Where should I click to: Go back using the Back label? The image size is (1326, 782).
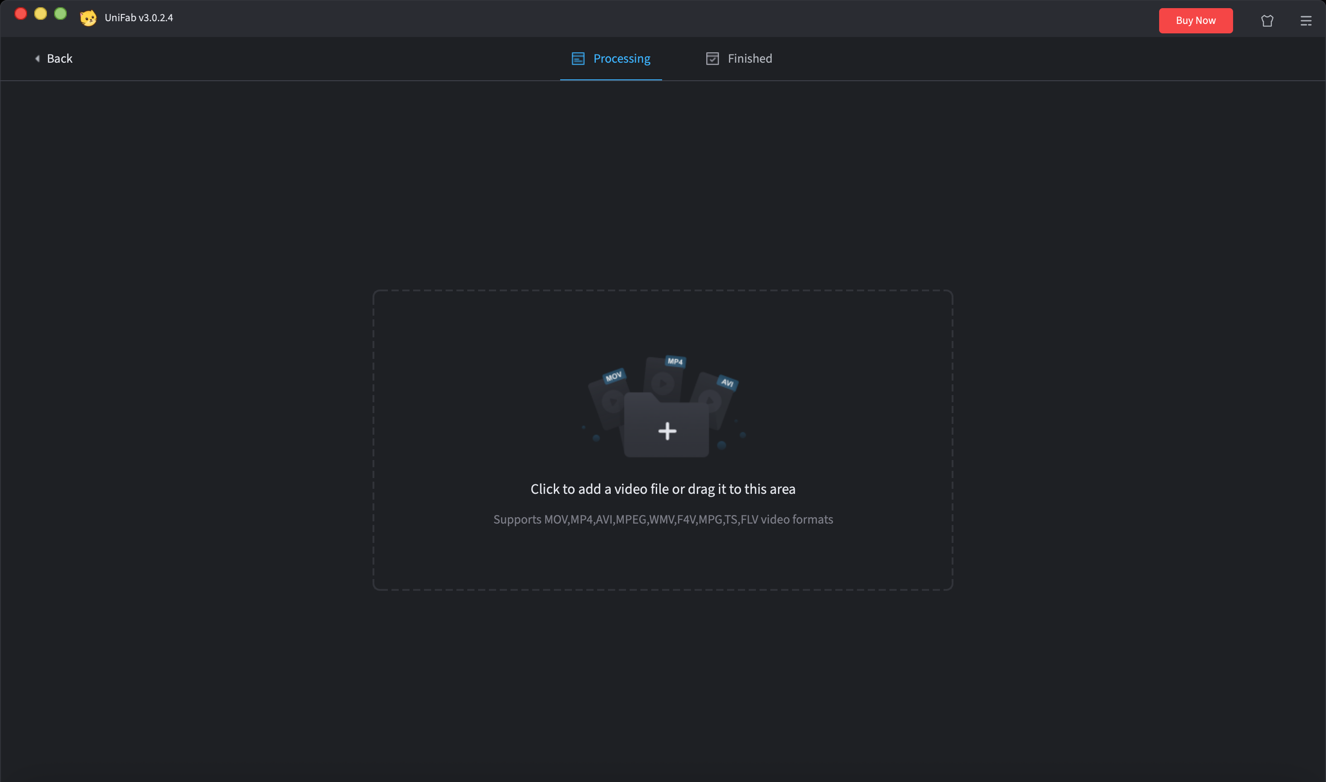coord(60,59)
